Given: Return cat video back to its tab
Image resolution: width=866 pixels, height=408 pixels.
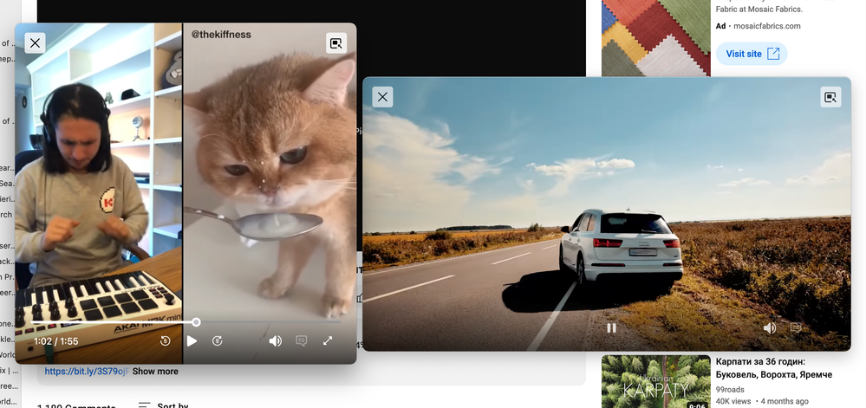Looking at the screenshot, I should pyautogui.click(x=335, y=43).
